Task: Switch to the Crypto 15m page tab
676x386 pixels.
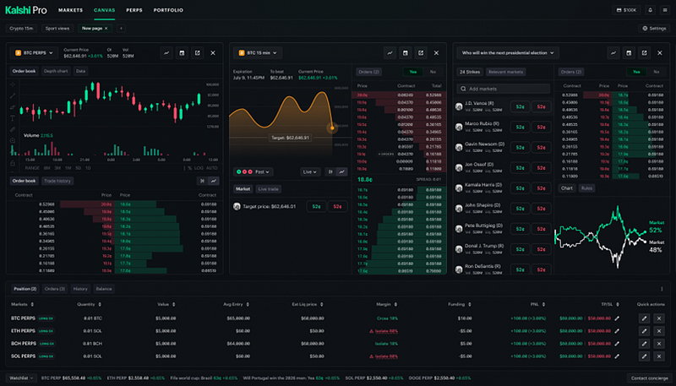Action: [21, 29]
